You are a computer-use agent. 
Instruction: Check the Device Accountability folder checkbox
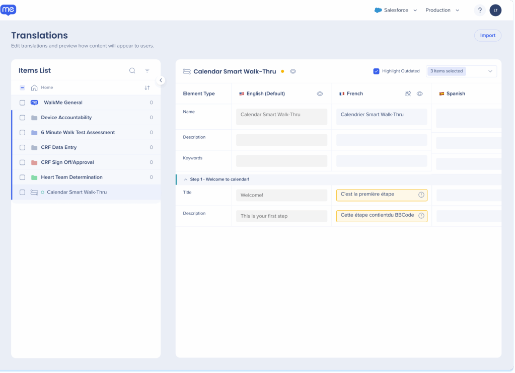[22, 118]
